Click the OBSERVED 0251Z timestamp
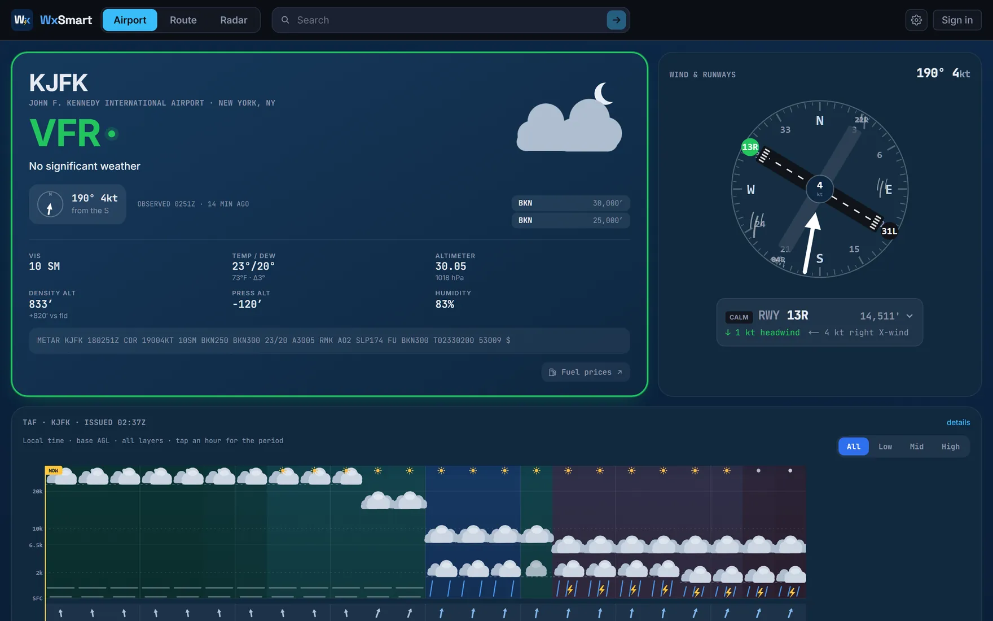 (193, 204)
